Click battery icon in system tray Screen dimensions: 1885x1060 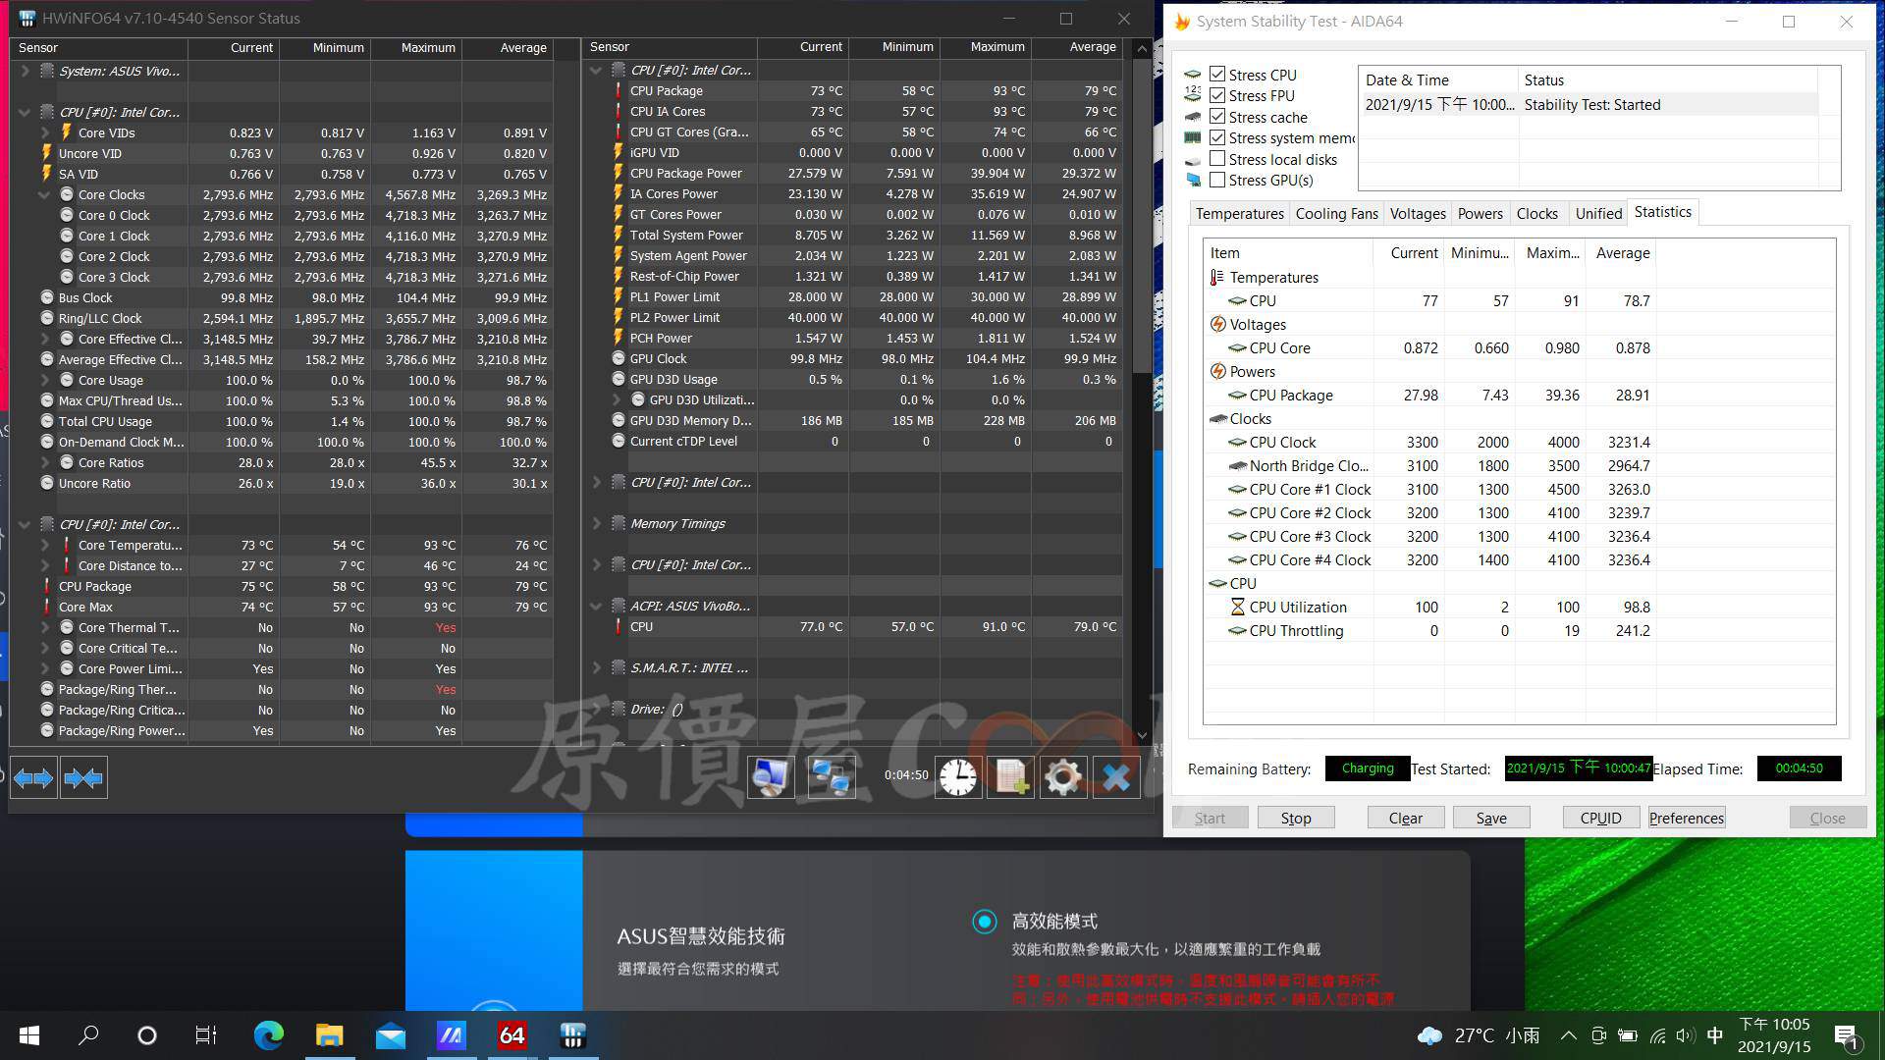pyautogui.click(x=1628, y=1035)
